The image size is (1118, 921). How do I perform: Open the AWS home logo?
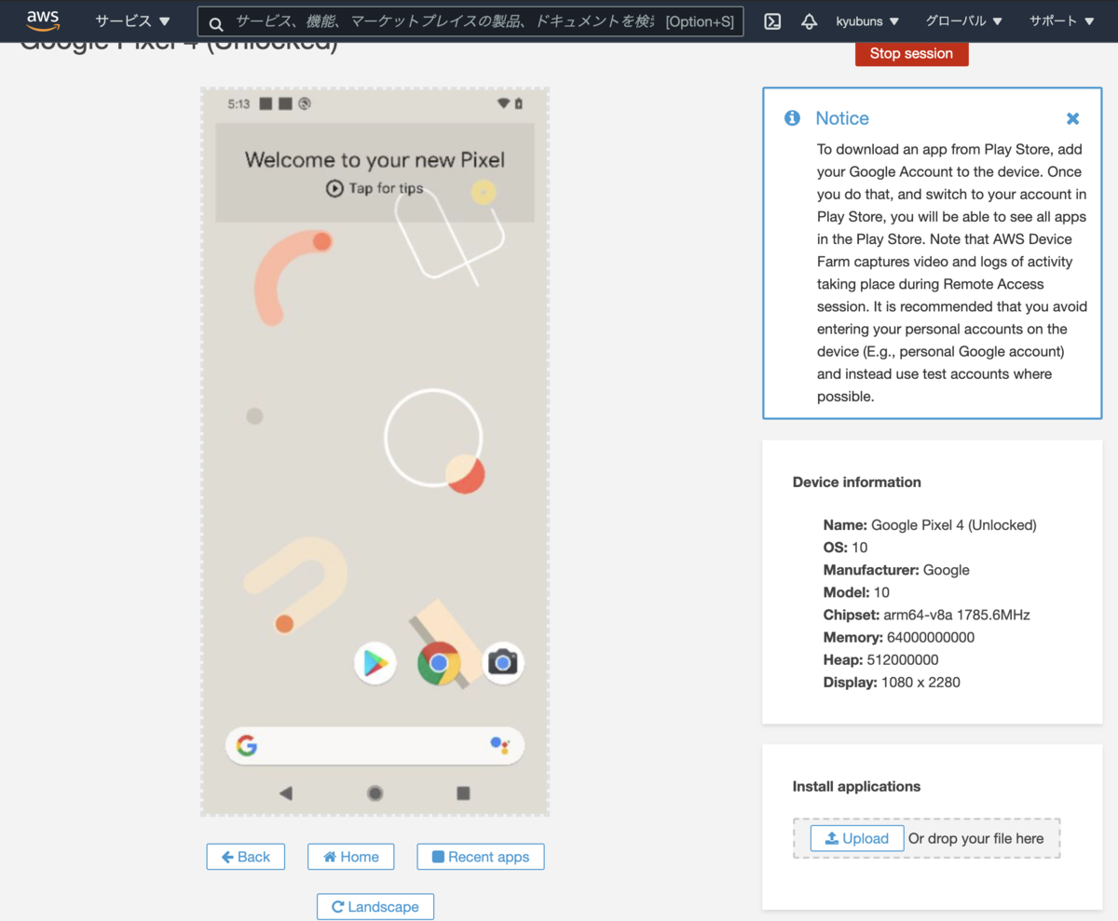pyautogui.click(x=43, y=20)
